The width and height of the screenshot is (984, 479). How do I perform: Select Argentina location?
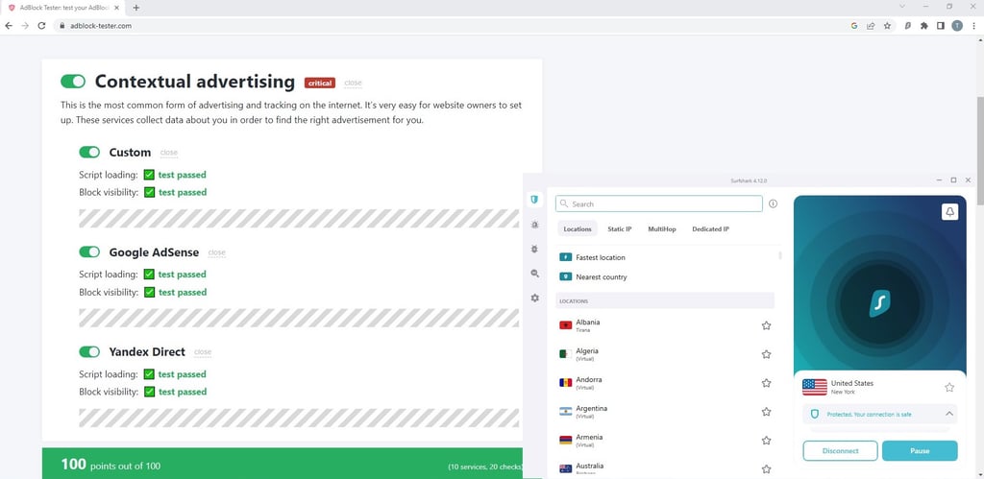[665, 412]
